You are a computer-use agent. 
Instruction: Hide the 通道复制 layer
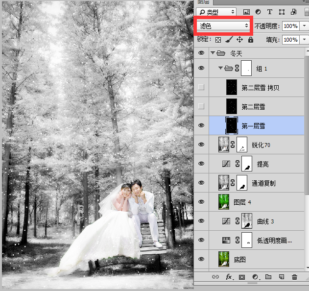tap(201, 183)
